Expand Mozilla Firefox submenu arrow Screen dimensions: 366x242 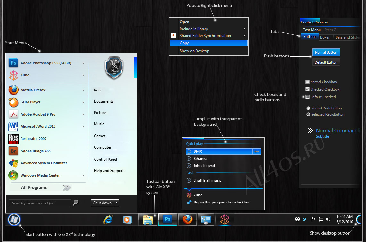point(83,90)
